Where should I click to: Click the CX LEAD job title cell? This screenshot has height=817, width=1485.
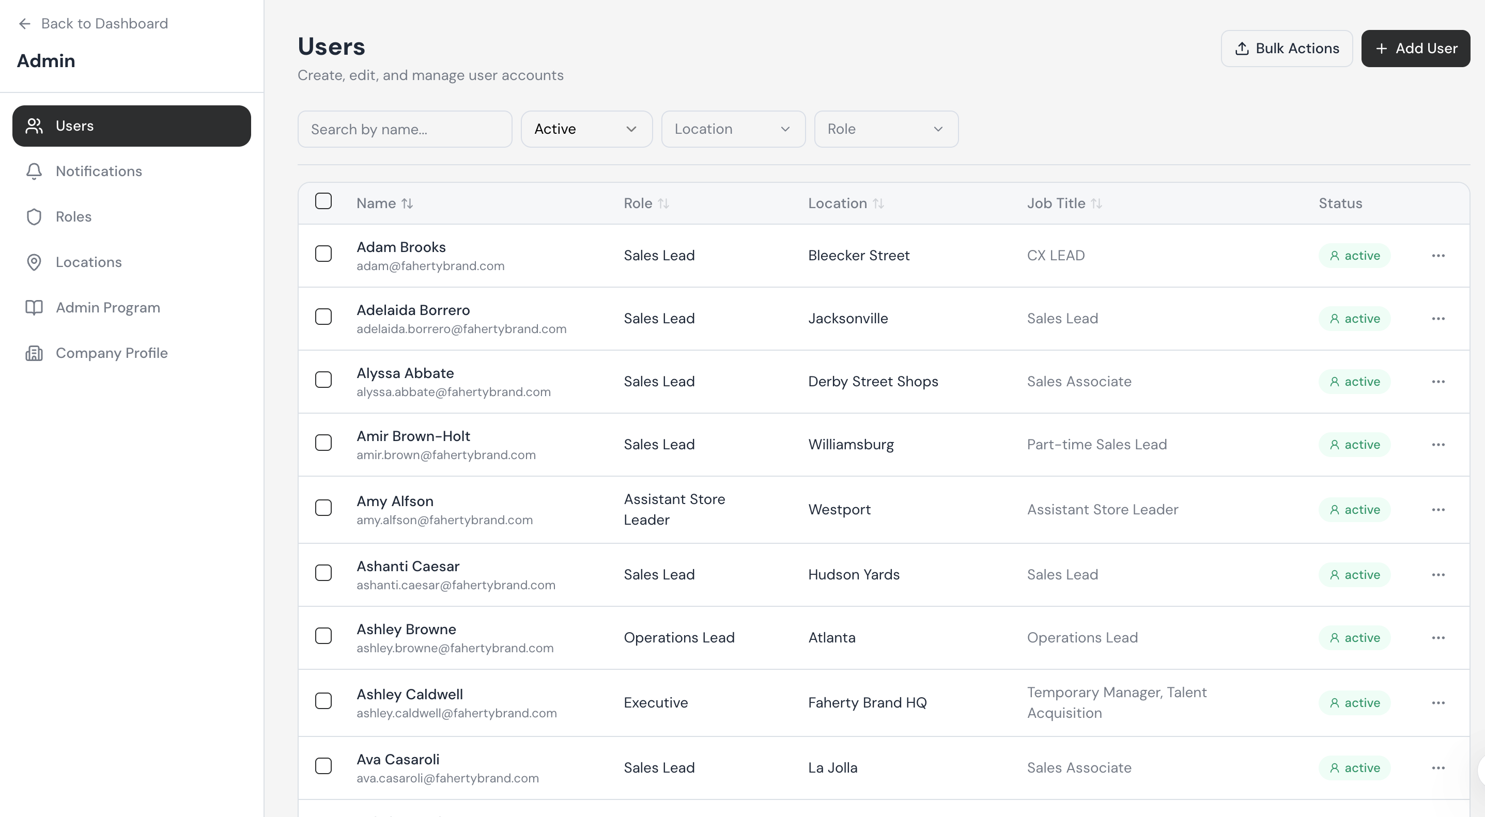[x=1056, y=256]
